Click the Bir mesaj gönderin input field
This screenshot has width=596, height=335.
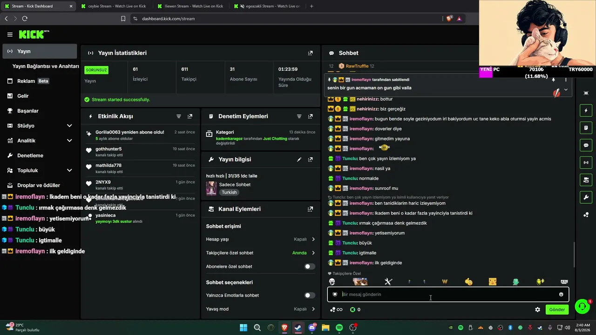(x=448, y=294)
